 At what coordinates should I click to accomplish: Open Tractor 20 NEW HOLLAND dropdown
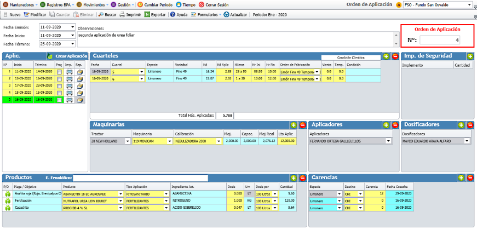point(128,141)
